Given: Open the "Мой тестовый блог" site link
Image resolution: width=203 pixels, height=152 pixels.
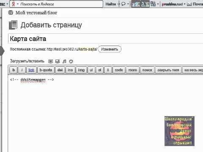Looking at the screenshot, I should pyautogui.click(x=36, y=13).
